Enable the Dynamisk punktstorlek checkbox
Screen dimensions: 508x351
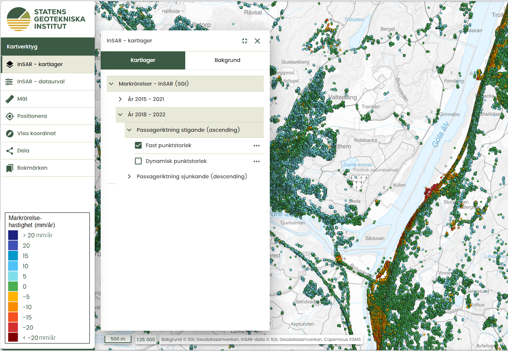138,161
